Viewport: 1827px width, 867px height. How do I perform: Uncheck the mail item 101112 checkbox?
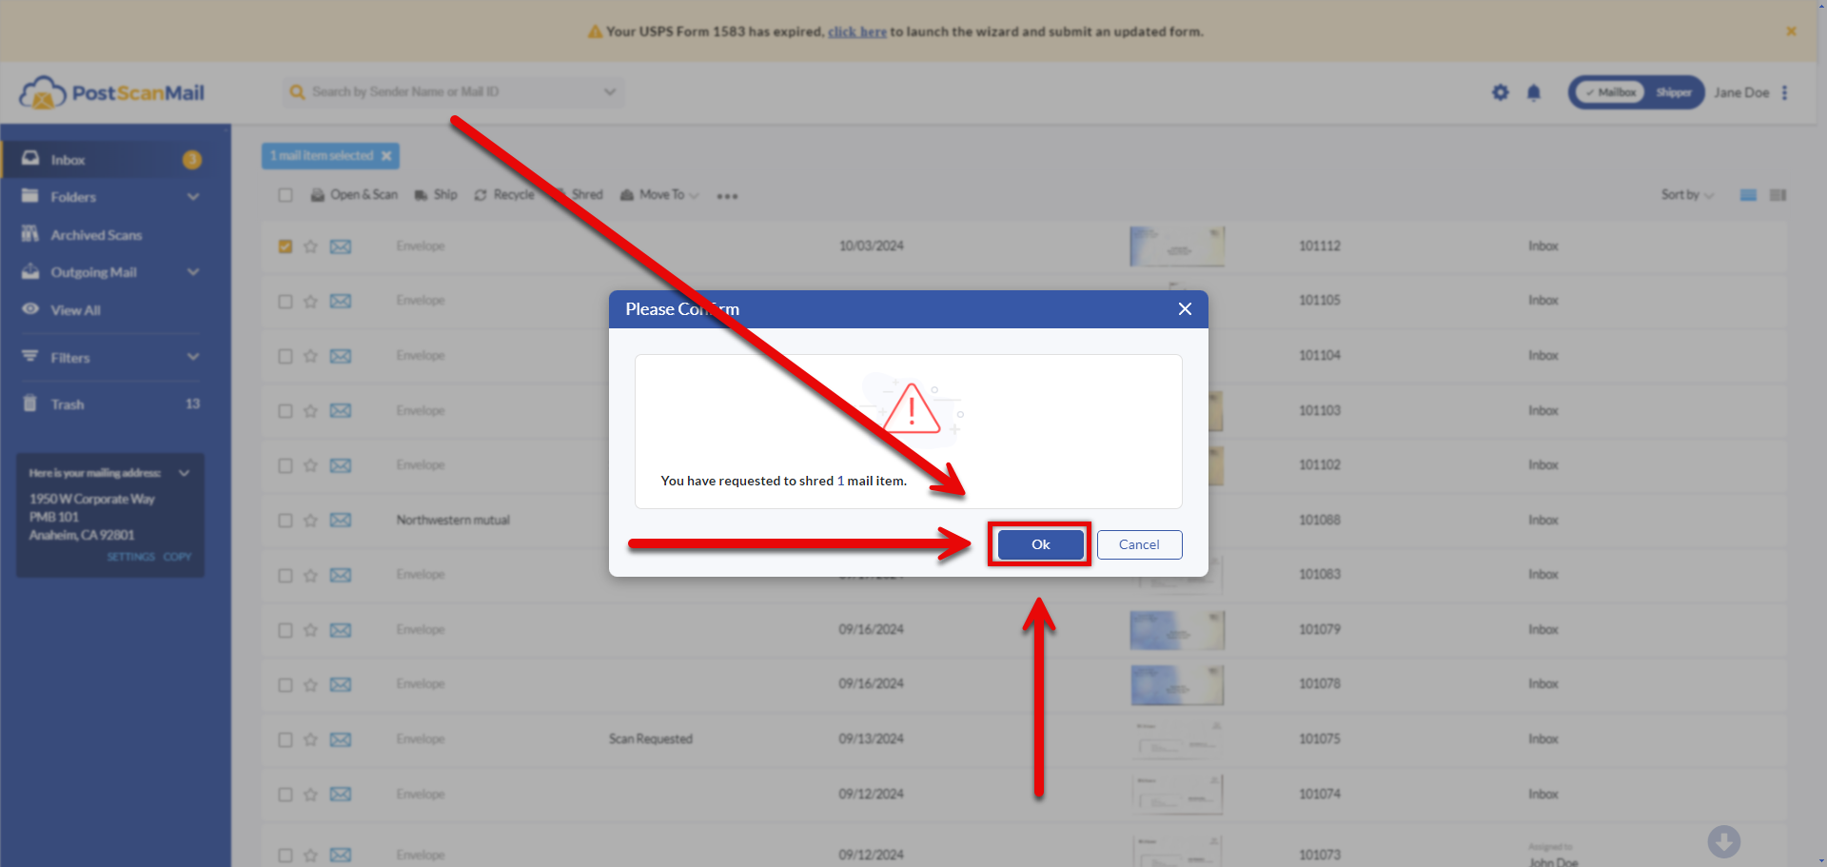285,246
